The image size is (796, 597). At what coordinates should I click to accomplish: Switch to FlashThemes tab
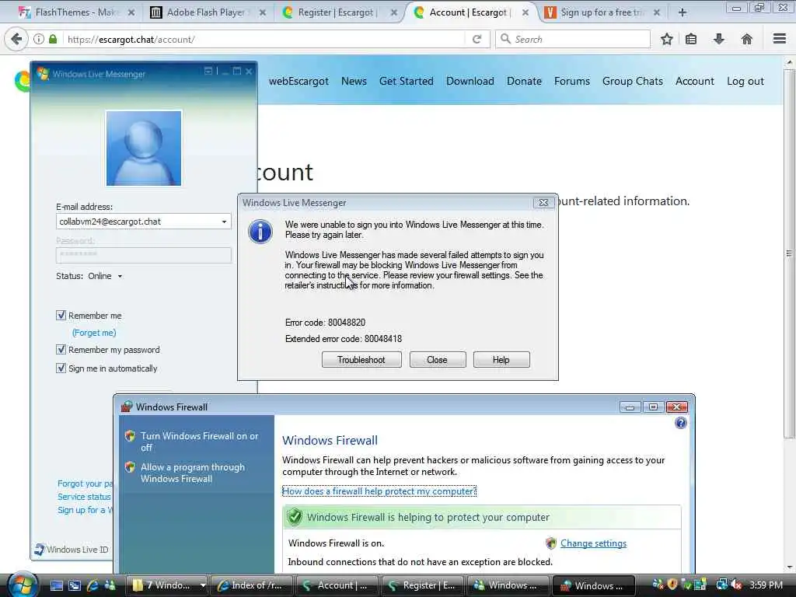76,12
